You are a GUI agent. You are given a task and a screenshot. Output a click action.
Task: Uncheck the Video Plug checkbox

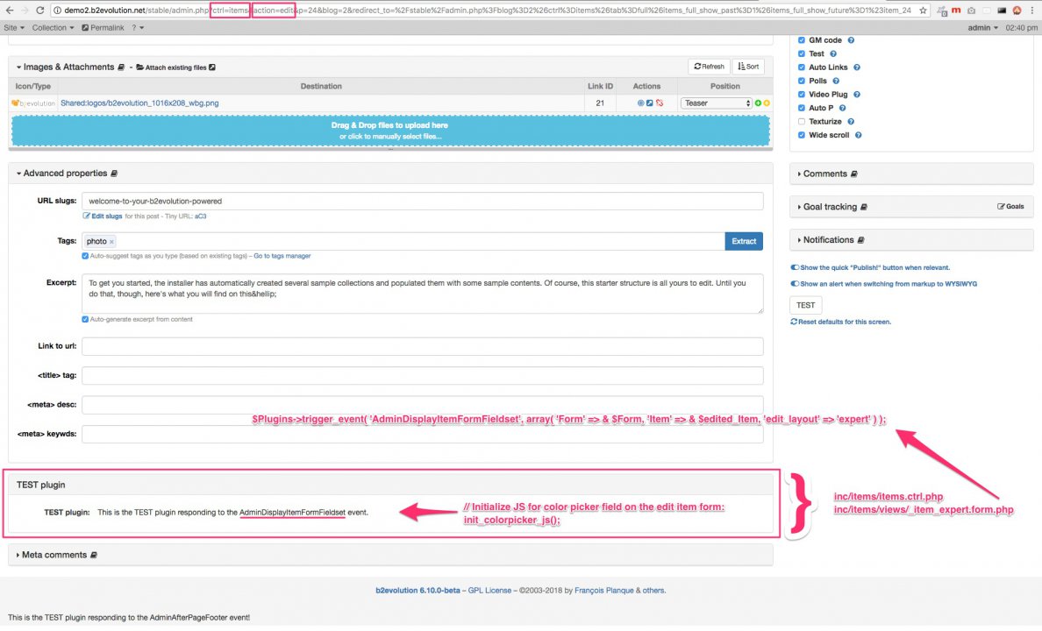pos(802,95)
